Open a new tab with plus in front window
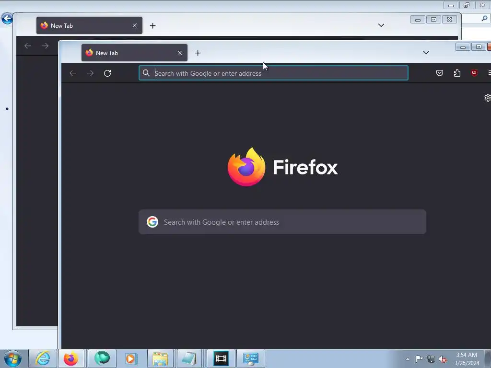This screenshot has width=491, height=368. [198, 53]
